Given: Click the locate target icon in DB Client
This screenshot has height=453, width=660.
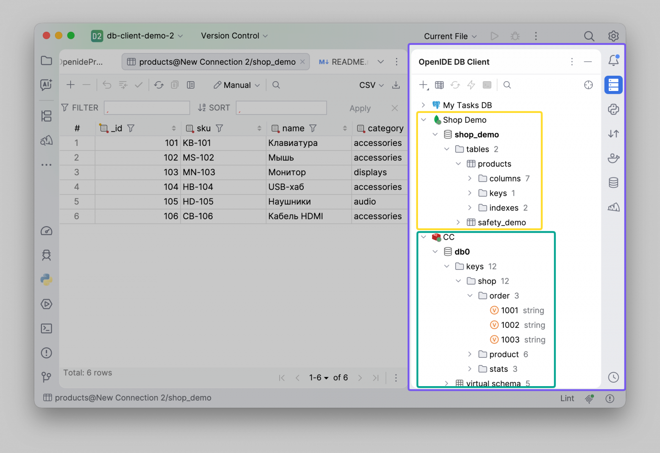Looking at the screenshot, I should (x=588, y=85).
